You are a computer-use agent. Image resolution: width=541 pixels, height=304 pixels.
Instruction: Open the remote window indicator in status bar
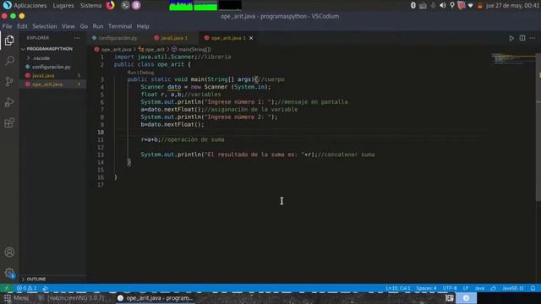click(x=7, y=288)
